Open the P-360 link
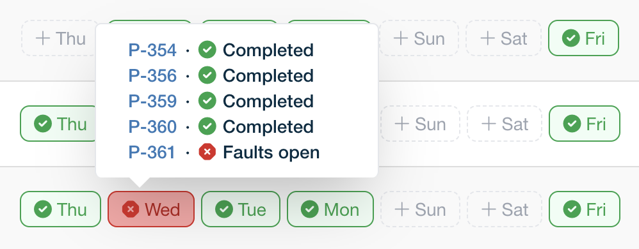 (152, 126)
